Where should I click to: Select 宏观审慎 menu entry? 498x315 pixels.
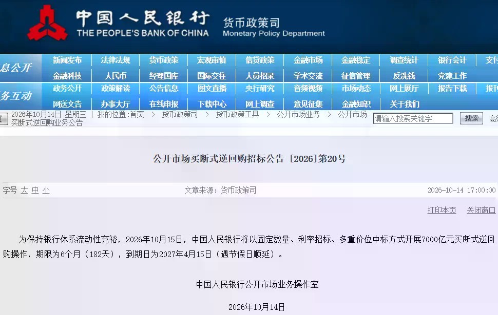click(212, 60)
